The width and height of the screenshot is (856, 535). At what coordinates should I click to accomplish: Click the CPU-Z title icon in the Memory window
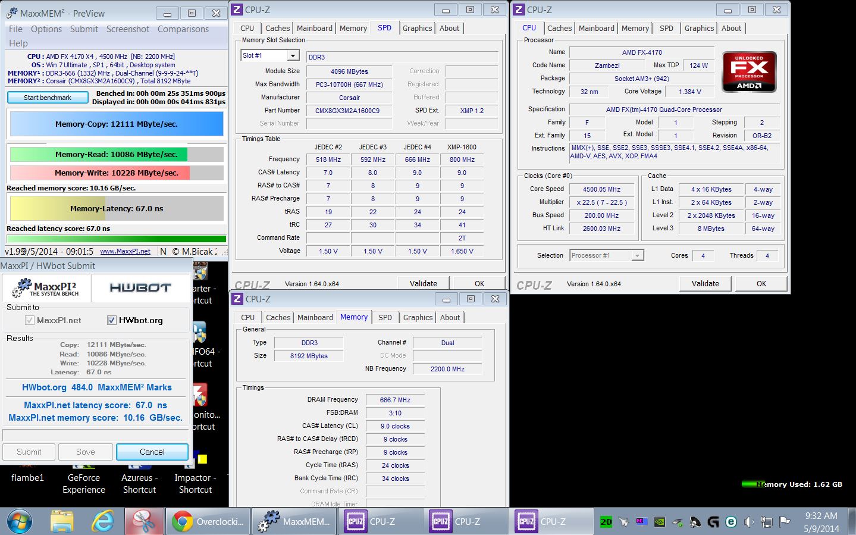click(237, 299)
